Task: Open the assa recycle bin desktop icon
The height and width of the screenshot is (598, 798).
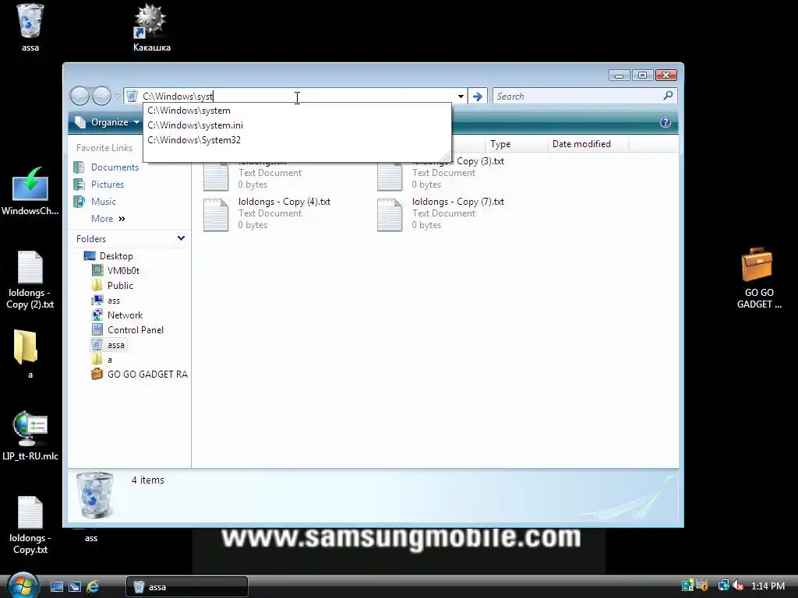Action: click(30, 27)
